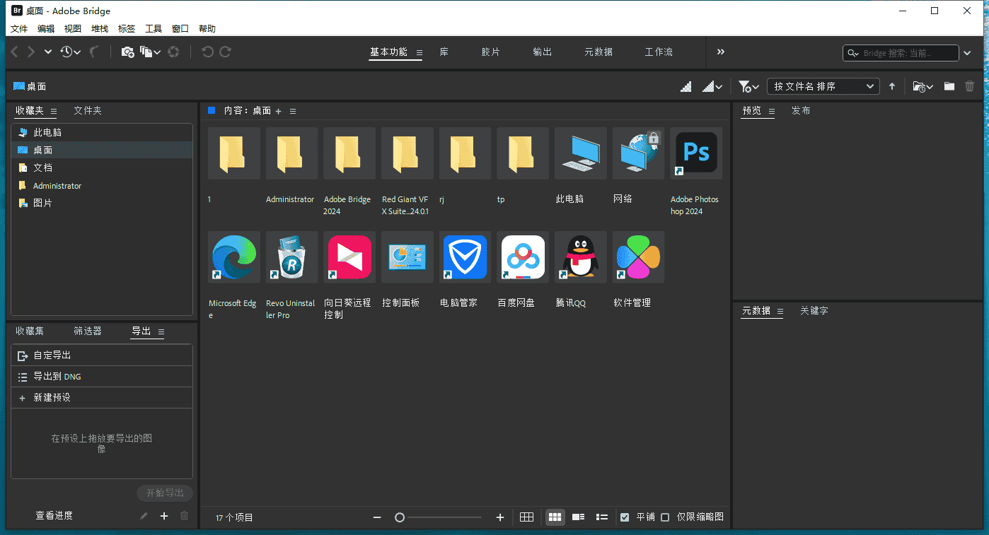Click 新建预设 button

pos(52,398)
